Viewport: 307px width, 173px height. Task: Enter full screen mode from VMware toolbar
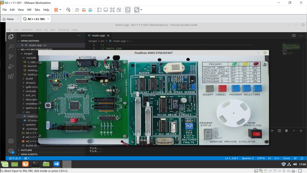point(112,9)
